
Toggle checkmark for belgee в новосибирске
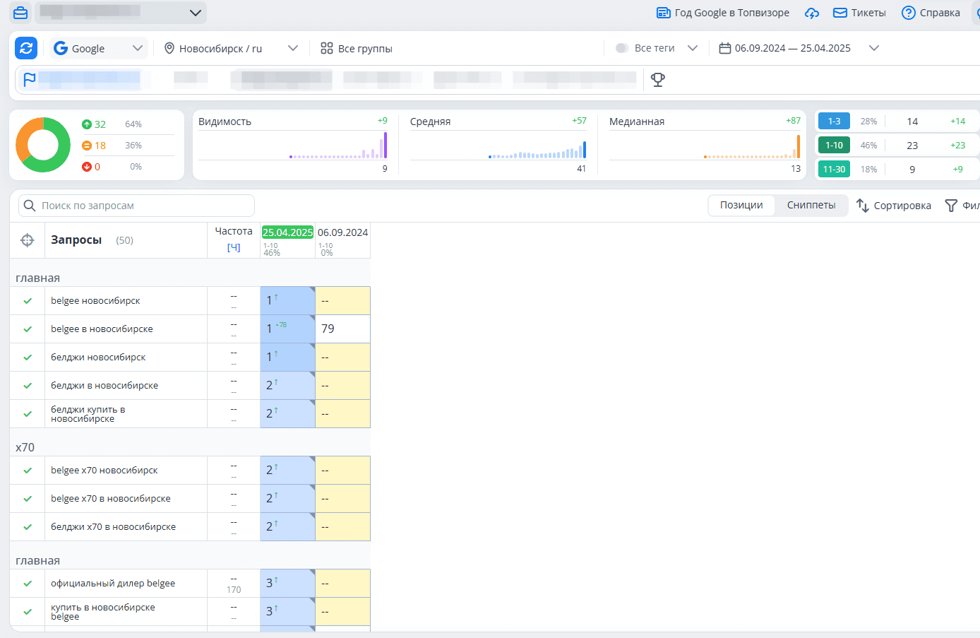pos(28,329)
